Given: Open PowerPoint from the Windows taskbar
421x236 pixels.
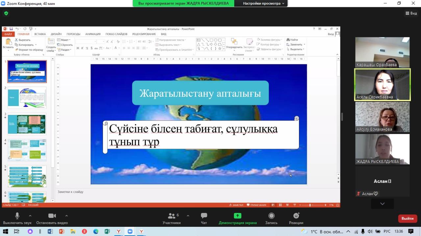Looking at the screenshot, I should pos(62,231).
